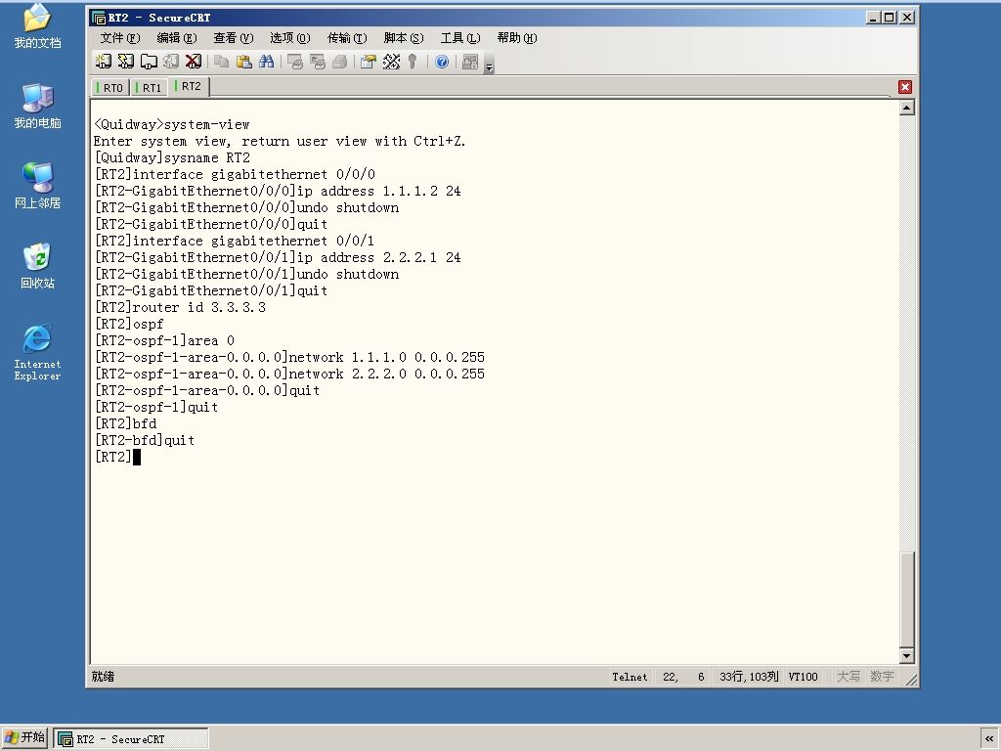Switch to the RT1 session tab
Screen dimensions: 1001x751
[x=150, y=87]
